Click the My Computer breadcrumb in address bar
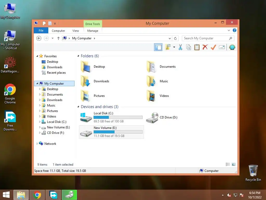The width and height of the screenshot is (266, 200). click(82, 38)
